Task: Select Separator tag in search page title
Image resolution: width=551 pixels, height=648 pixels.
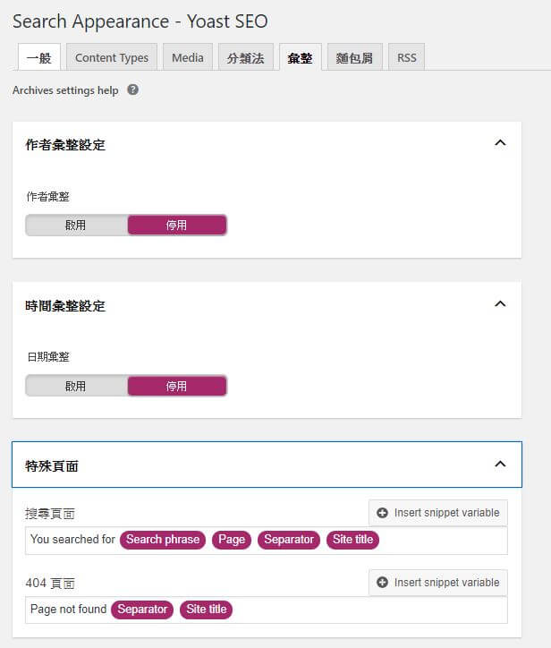Action: coord(289,540)
